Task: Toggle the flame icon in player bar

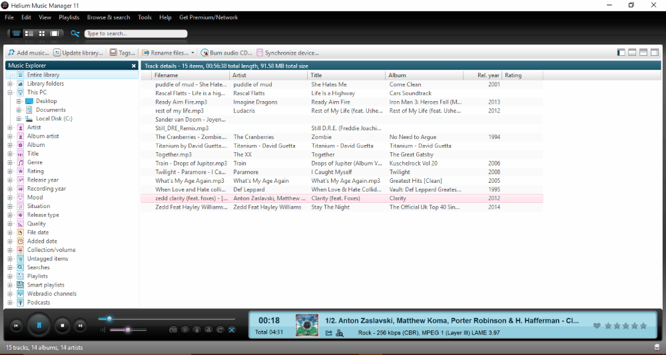Action: tap(196, 330)
